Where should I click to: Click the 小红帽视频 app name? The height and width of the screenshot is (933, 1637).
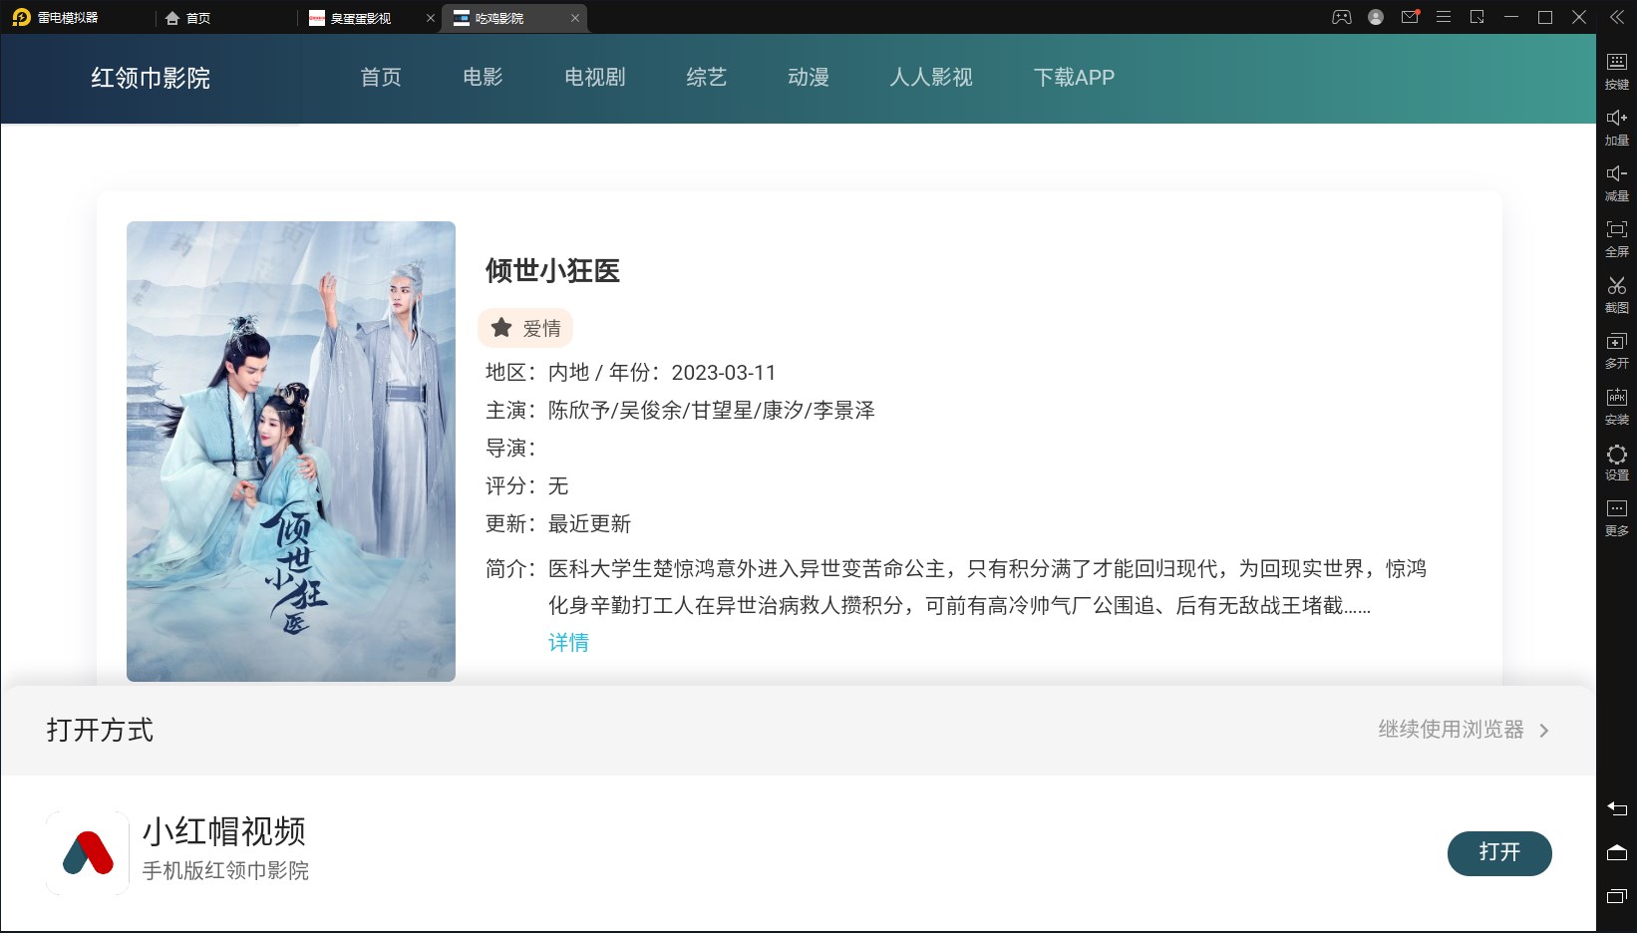(x=224, y=830)
